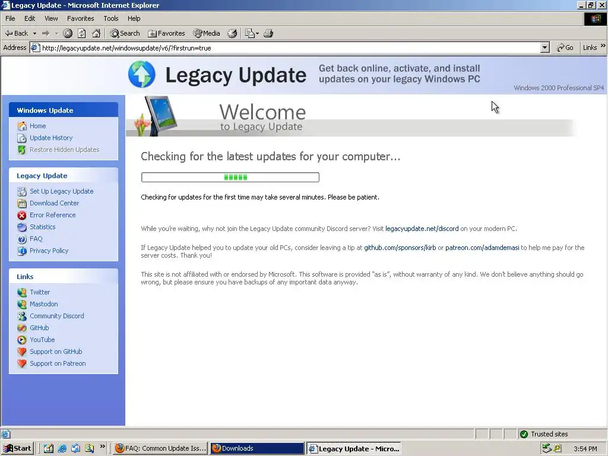Click the GitHub sidebar icon

pyautogui.click(x=22, y=328)
